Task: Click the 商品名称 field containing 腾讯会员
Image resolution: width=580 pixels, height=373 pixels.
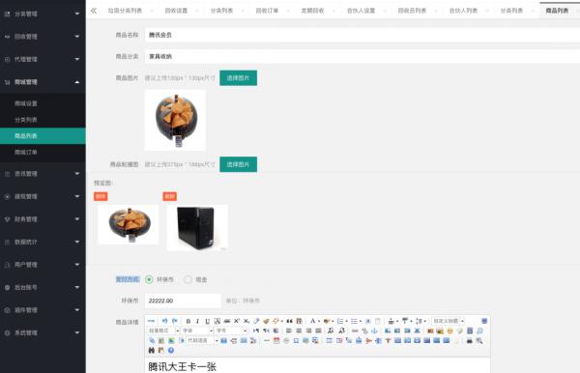Action: click(362, 35)
